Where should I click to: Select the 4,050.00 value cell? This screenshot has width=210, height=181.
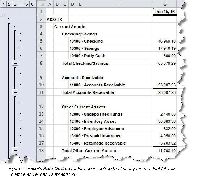tap(165, 136)
